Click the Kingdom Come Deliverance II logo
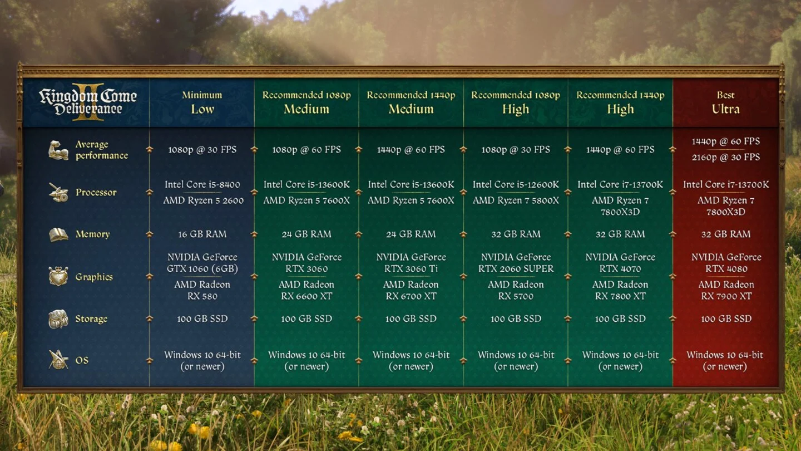 (88, 102)
